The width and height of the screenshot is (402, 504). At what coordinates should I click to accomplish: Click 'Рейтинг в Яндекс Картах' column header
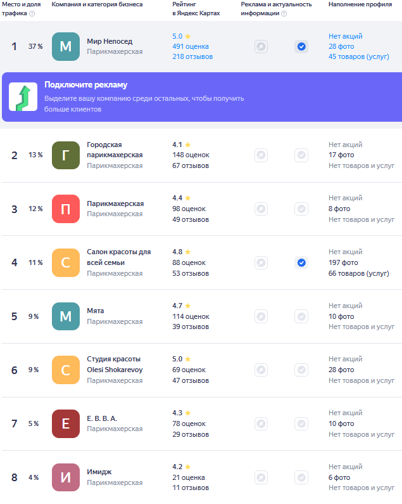(196, 9)
